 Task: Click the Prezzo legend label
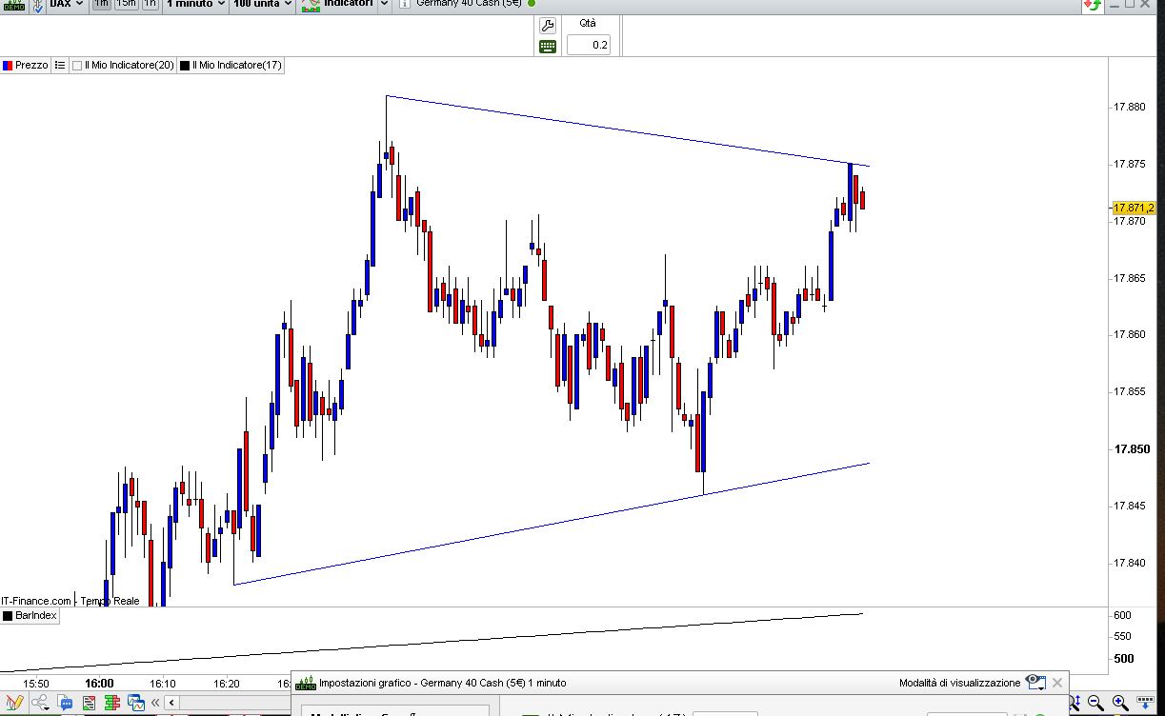point(31,65)
